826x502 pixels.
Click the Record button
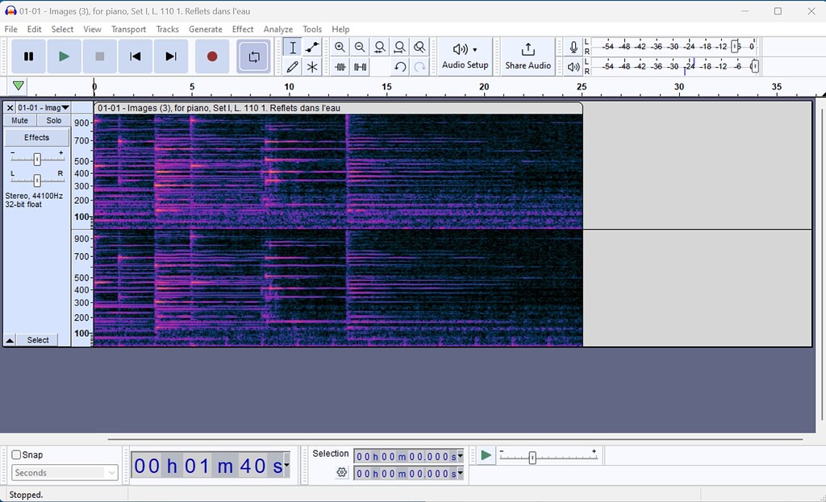(x=211, y=56)
